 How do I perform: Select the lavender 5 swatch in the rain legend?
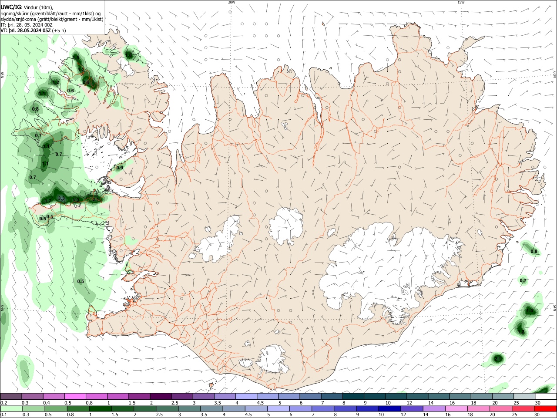(278, 409)
